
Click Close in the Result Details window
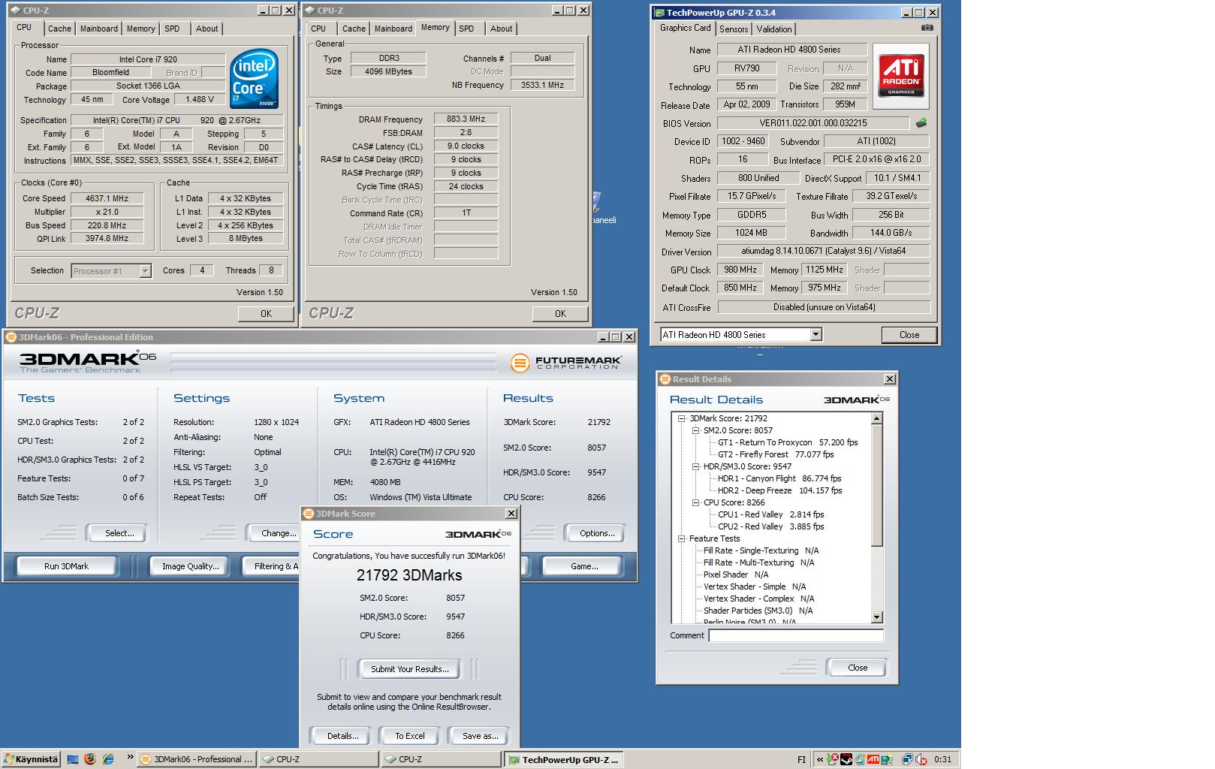pos(858,668)
